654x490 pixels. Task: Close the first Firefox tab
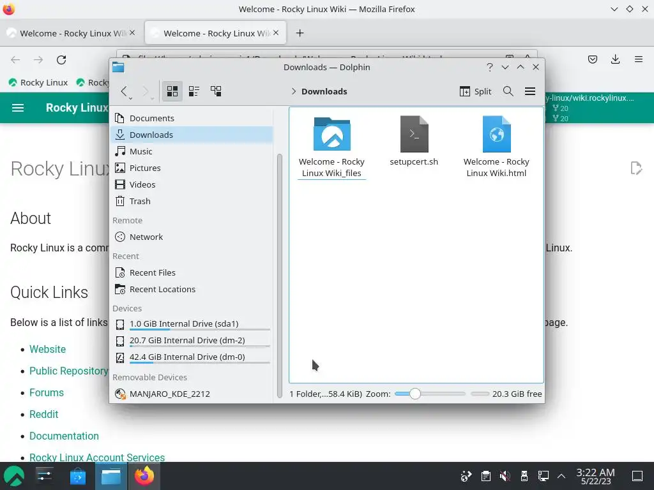[x=132, y=33]
